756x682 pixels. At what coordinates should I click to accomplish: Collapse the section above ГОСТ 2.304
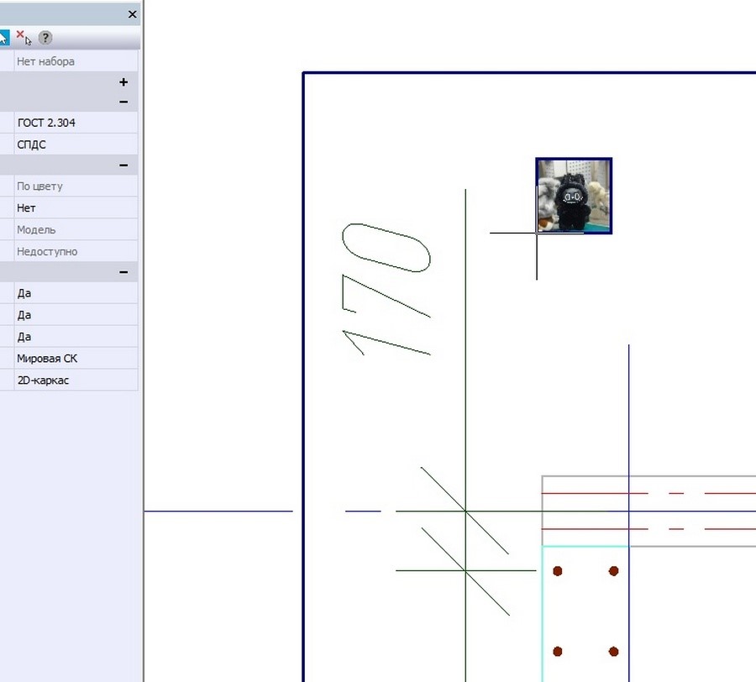[123, 102]
